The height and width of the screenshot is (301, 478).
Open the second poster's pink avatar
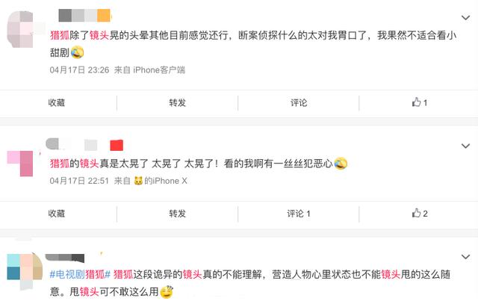point(20,164)
